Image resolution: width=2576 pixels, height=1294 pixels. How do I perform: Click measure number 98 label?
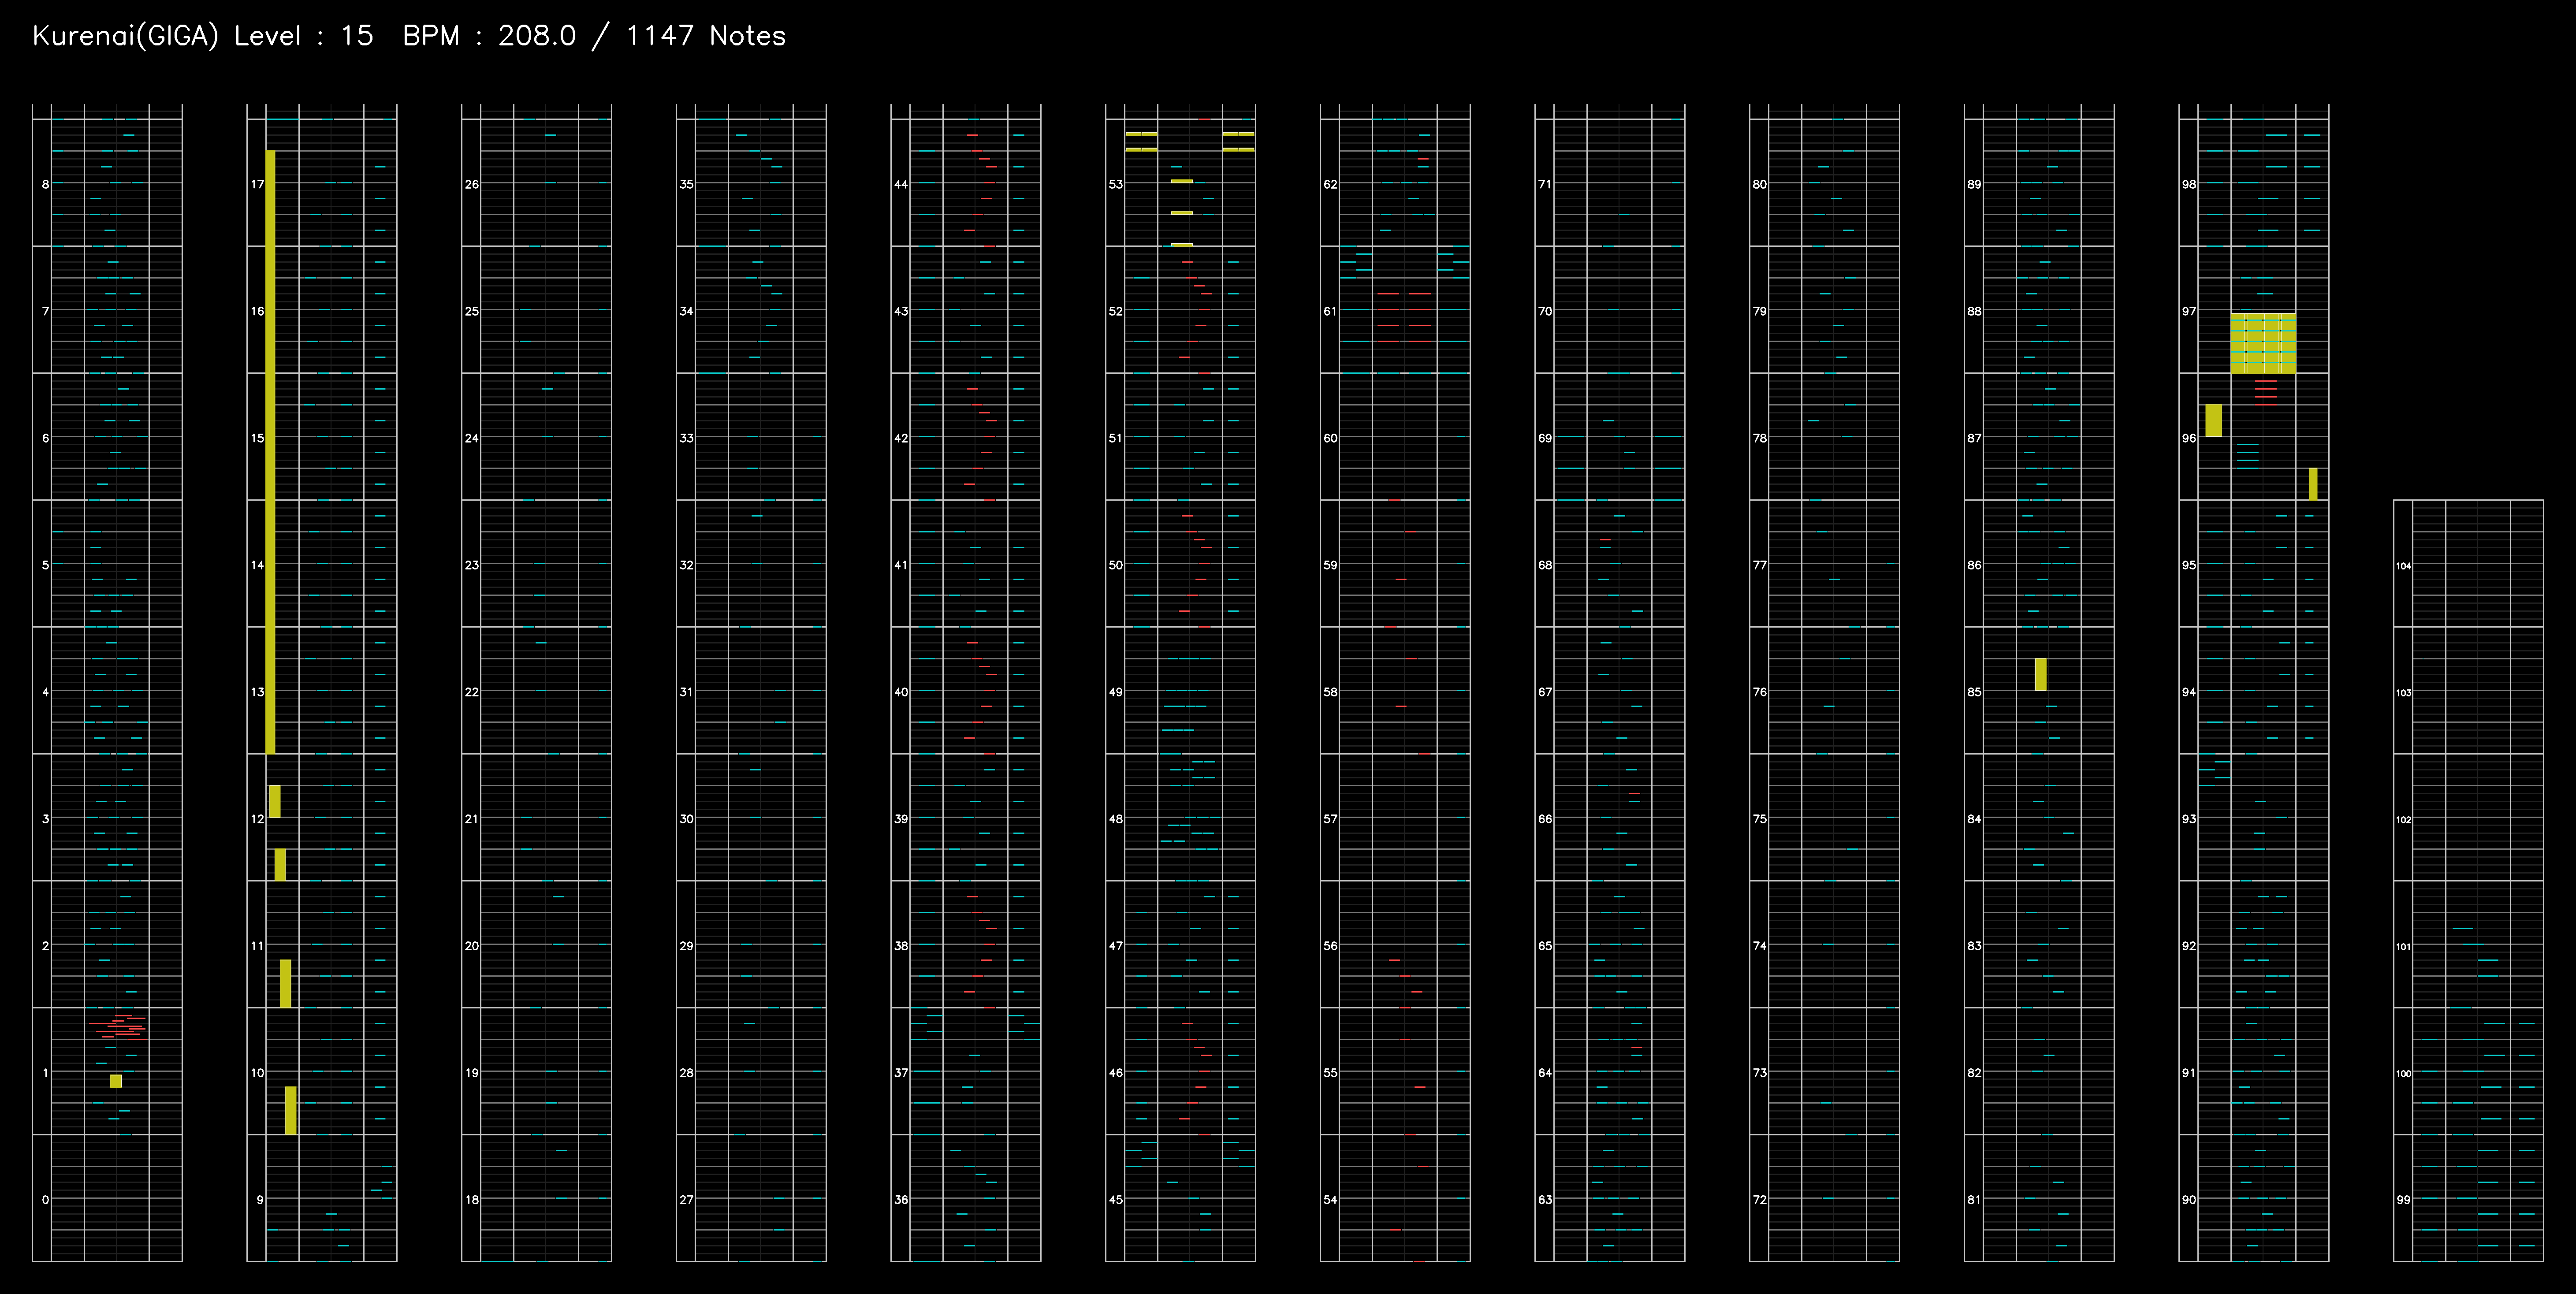pyautogui.click(x=2189, y=184)
